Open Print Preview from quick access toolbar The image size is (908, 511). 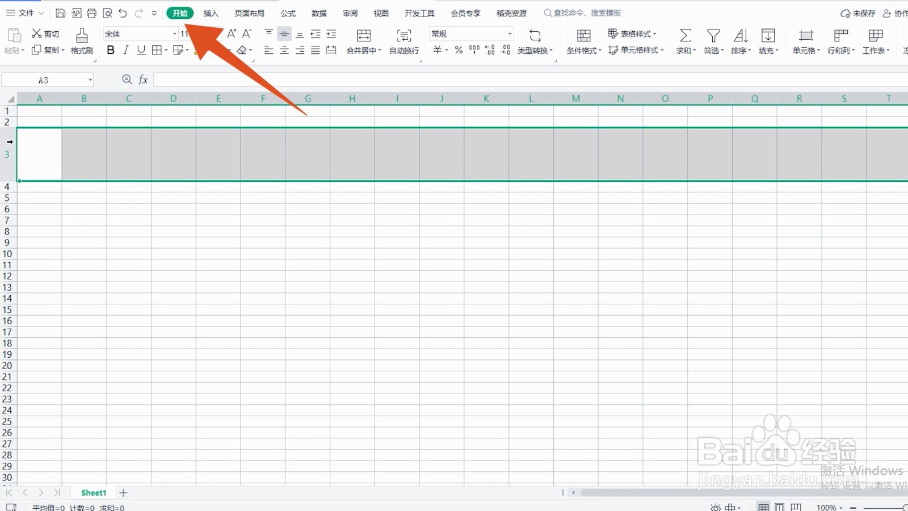pyautogui.click(x=107, y=13)
